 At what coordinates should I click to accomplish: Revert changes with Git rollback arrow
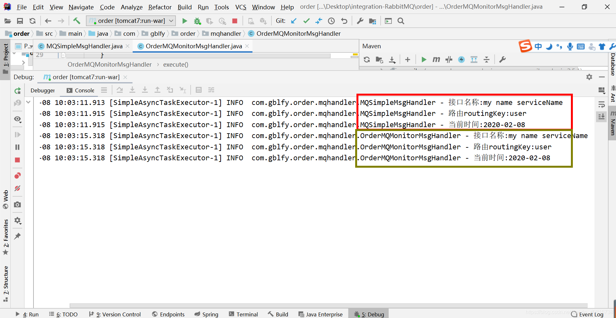pyautogui.click(x=344, y=21)
